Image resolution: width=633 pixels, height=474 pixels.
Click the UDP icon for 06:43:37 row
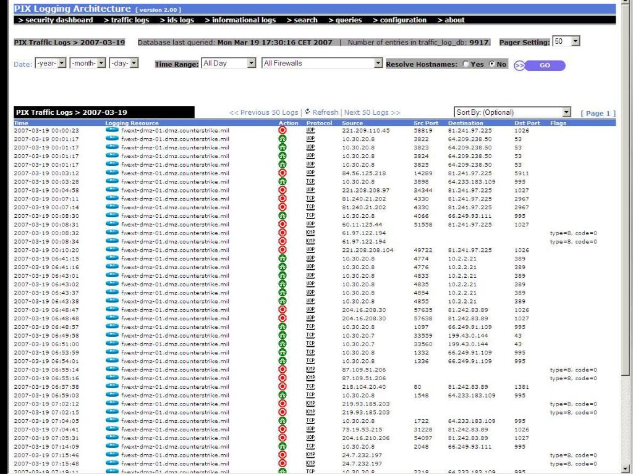point(310,293)
